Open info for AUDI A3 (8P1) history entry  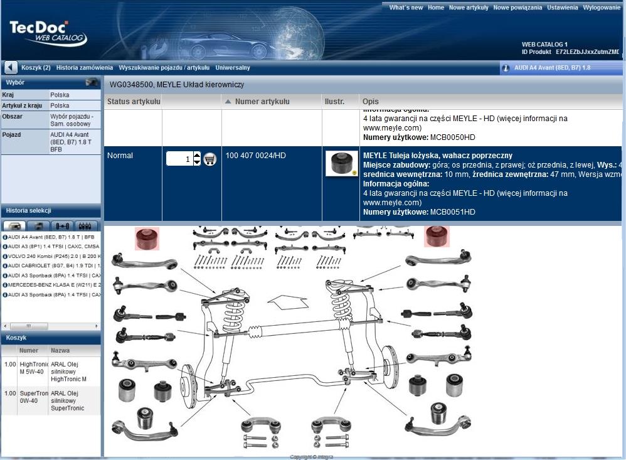tap(5, 247)
